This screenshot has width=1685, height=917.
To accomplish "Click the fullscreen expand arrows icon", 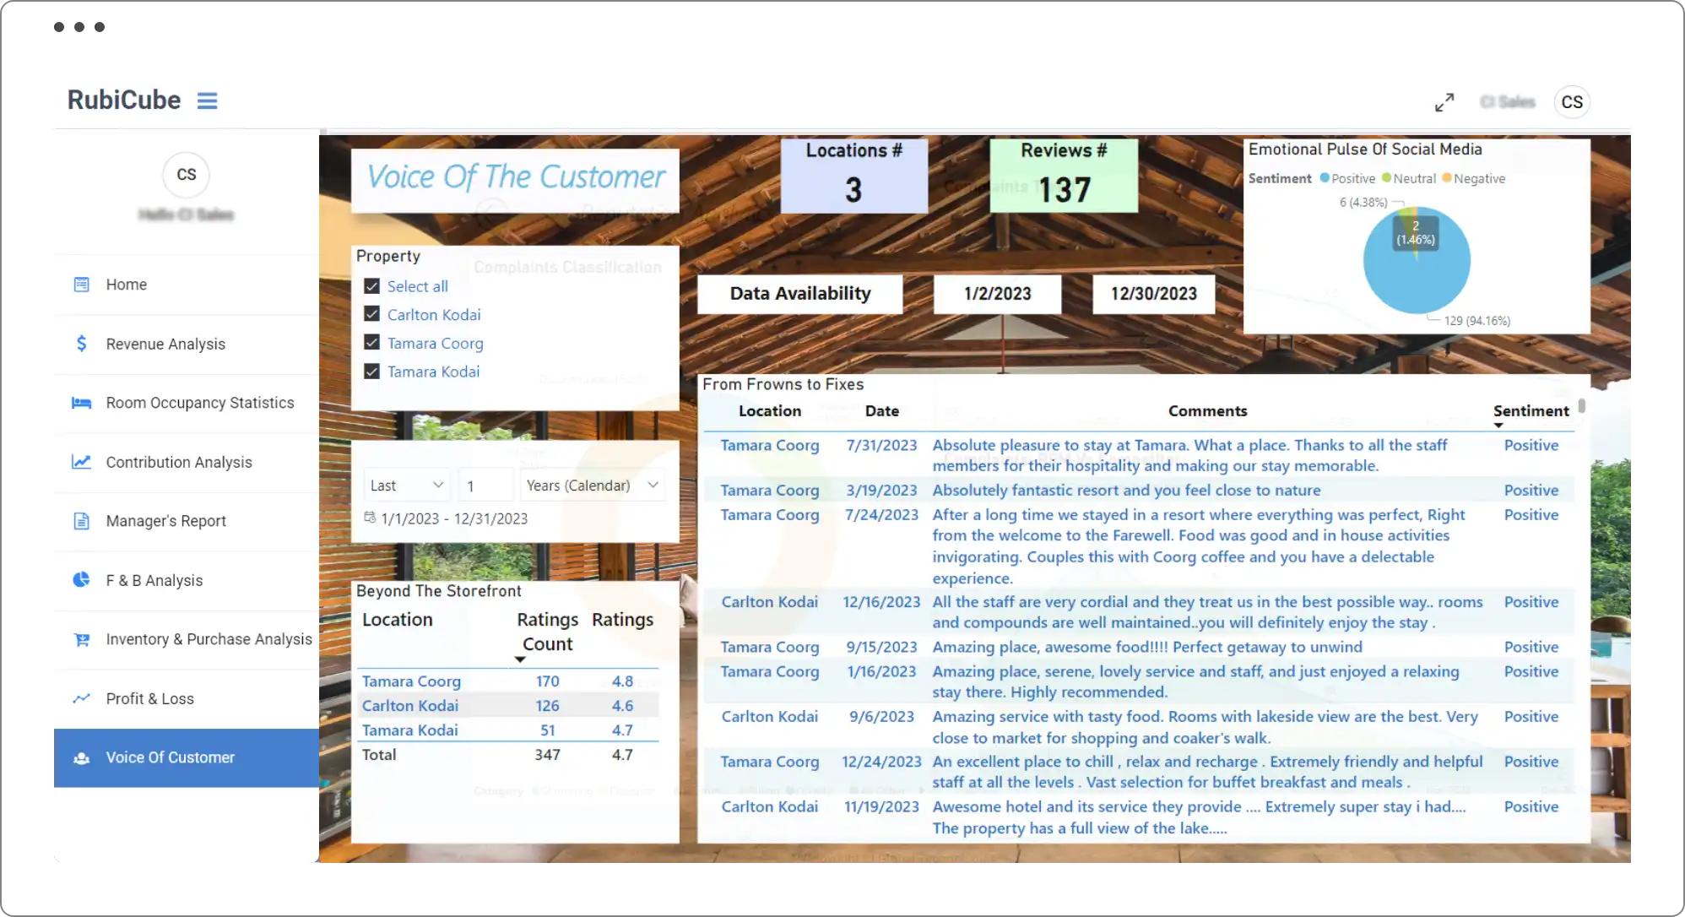I will tap(1444, 102).
